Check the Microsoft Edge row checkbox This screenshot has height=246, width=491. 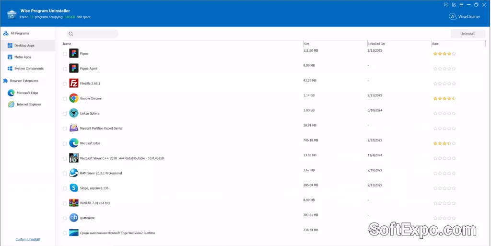point(65,144)
